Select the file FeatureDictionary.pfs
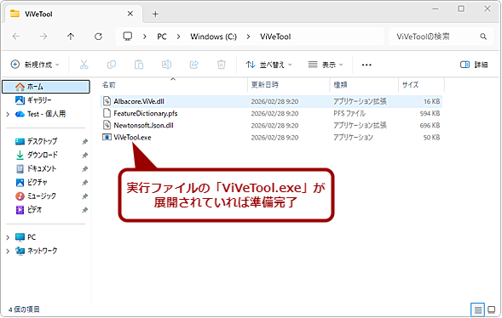Image resolution: width=502 pixels, height=318 pixels. 271,113
